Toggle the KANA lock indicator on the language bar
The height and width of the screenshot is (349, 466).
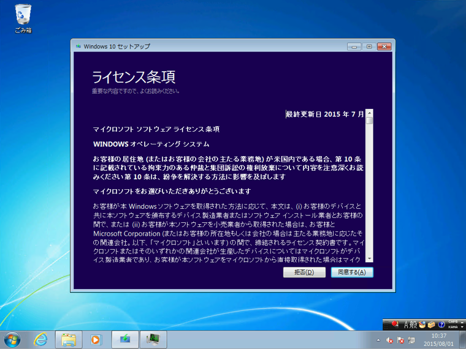pos(453,327)
